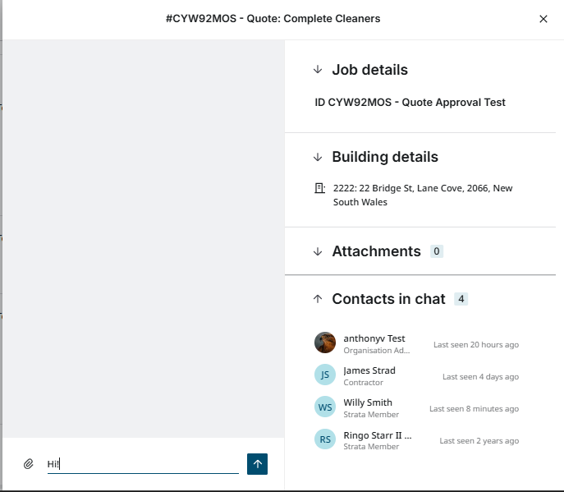564x492 pixels.
Task: Click the Attachments count badge
Action: [x=437, y=251]
